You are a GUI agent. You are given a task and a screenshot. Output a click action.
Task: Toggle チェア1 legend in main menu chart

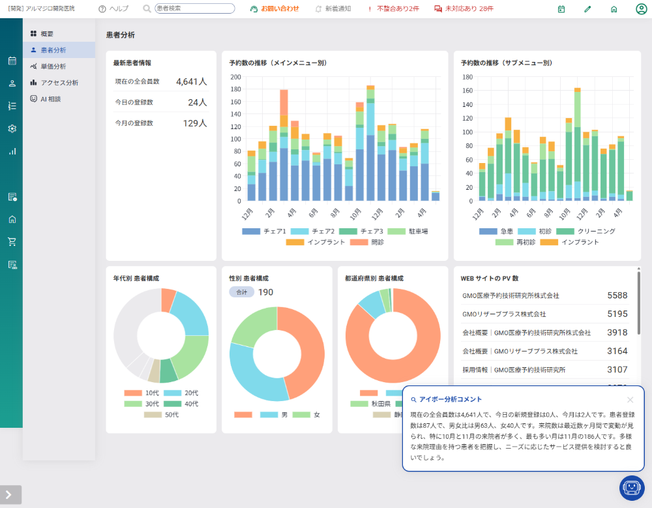pyautogui.click(x=264, y=232)
